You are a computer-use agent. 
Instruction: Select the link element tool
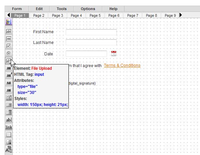coord(9,127)
